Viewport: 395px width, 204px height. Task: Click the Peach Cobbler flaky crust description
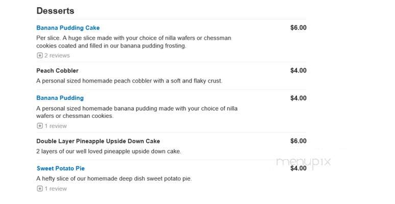click(x=129, y=81)
